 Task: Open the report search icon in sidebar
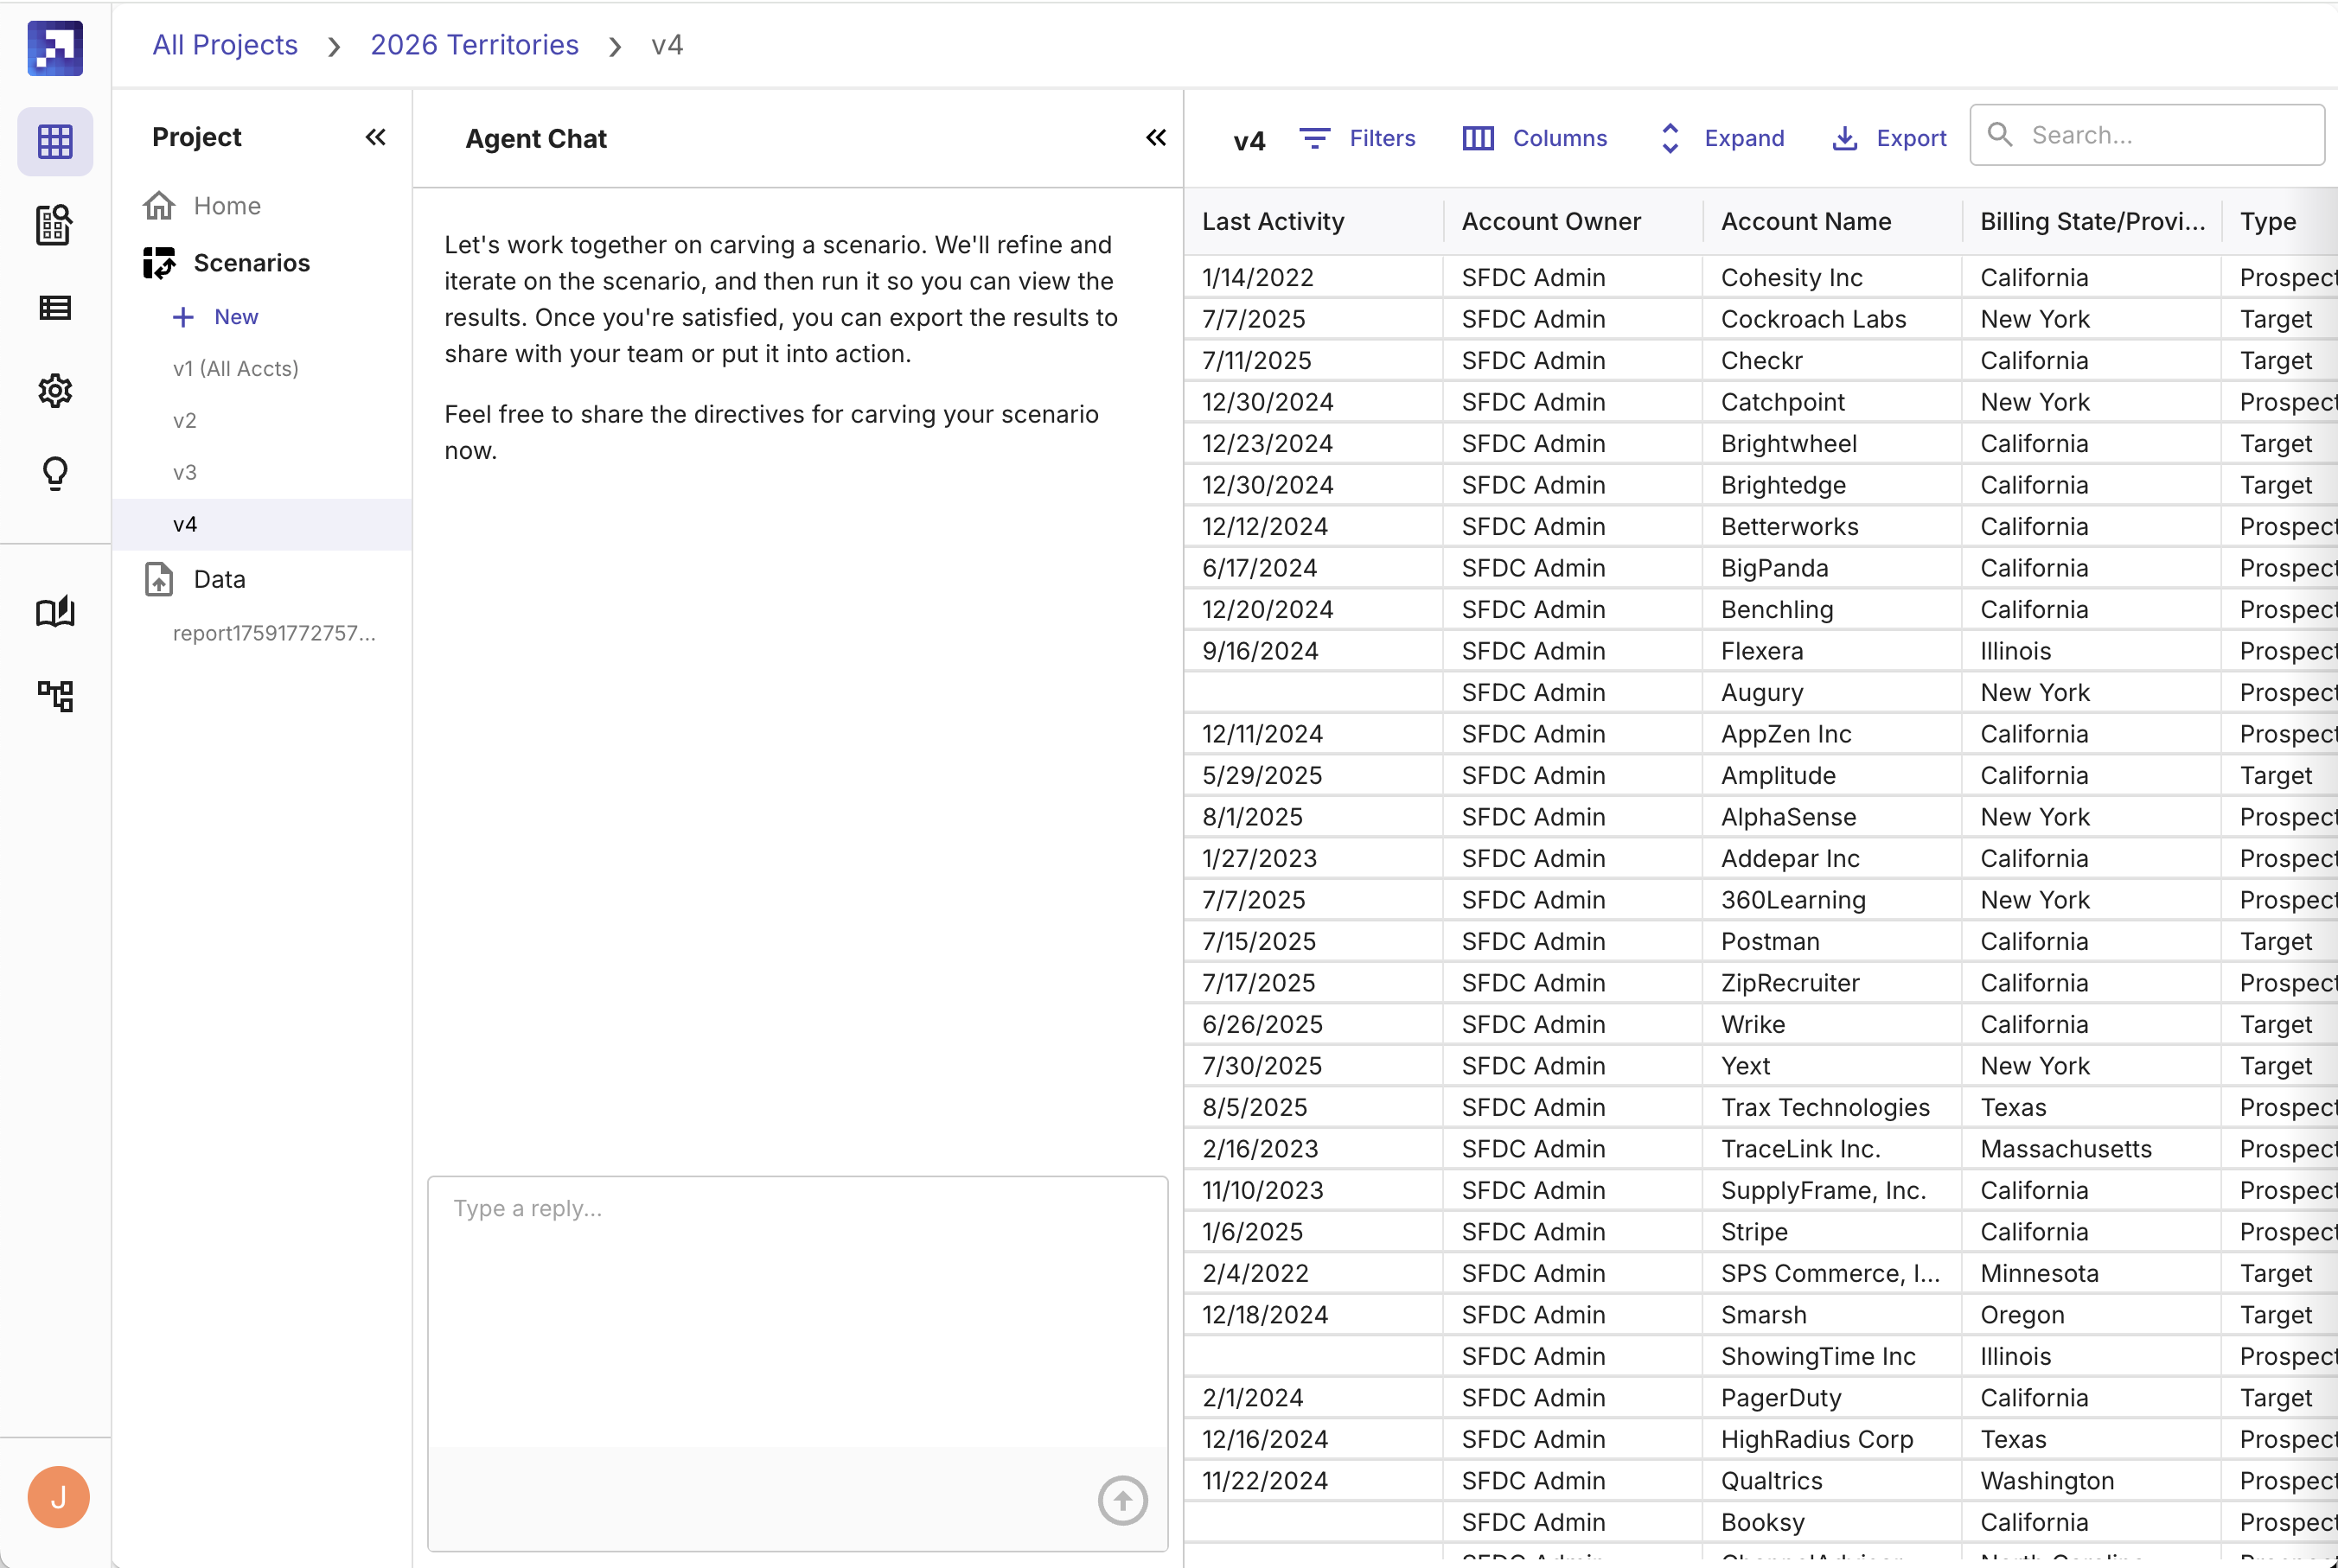pos(55,225)
